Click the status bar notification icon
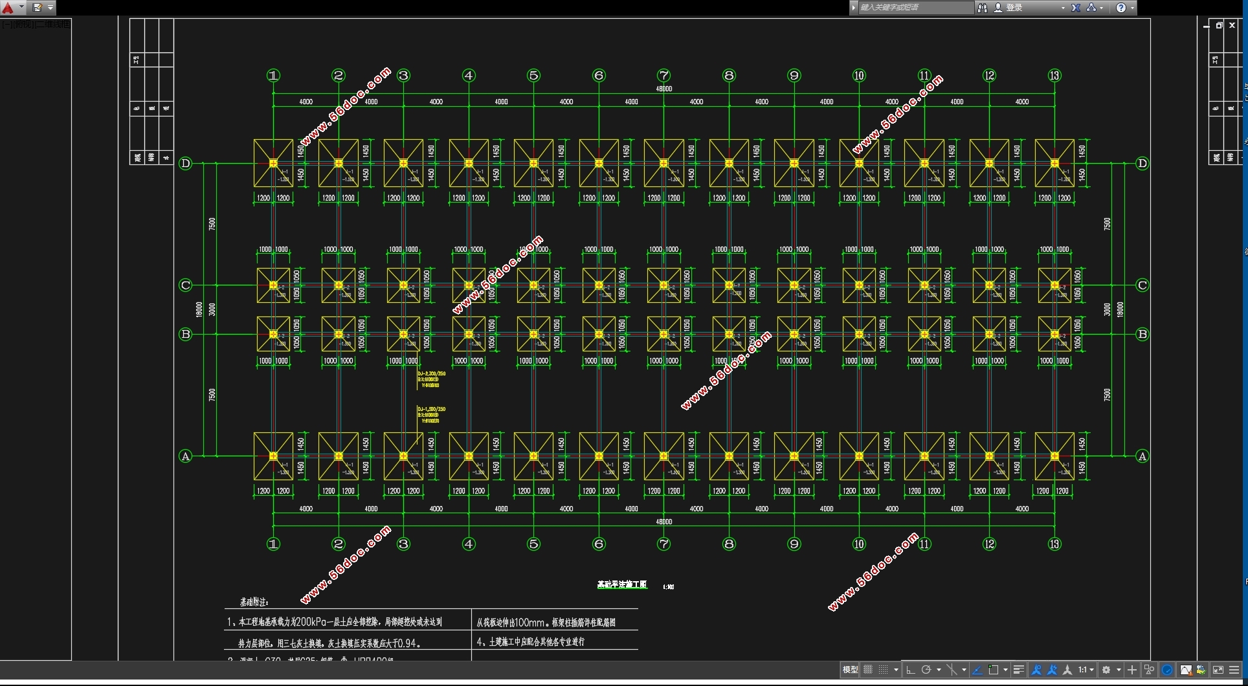 [1201, 670]
